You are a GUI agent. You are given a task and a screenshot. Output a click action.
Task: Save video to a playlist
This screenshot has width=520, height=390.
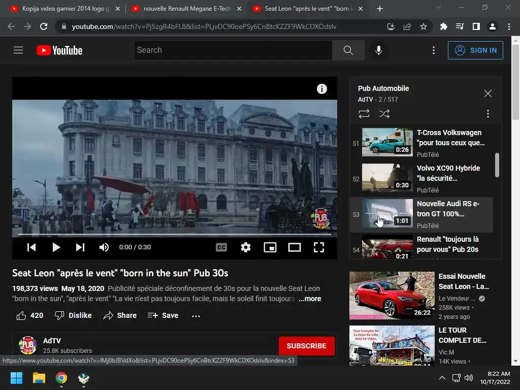tap(163, 315)
